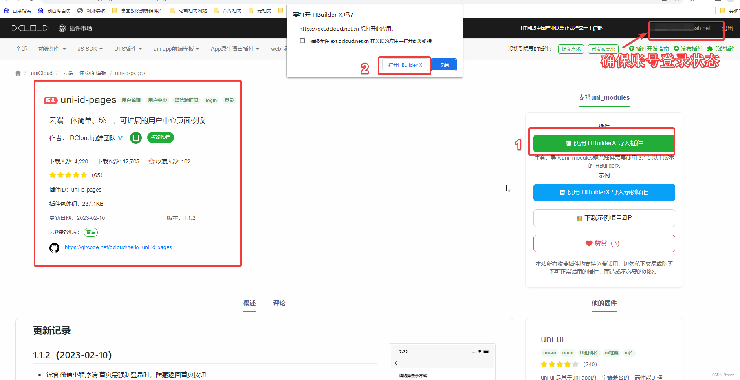
Task: Click the uiniui tag under uni-ui
Action: tap(568, 353)
